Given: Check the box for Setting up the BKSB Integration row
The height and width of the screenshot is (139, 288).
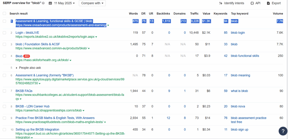Looking at the screenshot, I should (x=4, y=130).
